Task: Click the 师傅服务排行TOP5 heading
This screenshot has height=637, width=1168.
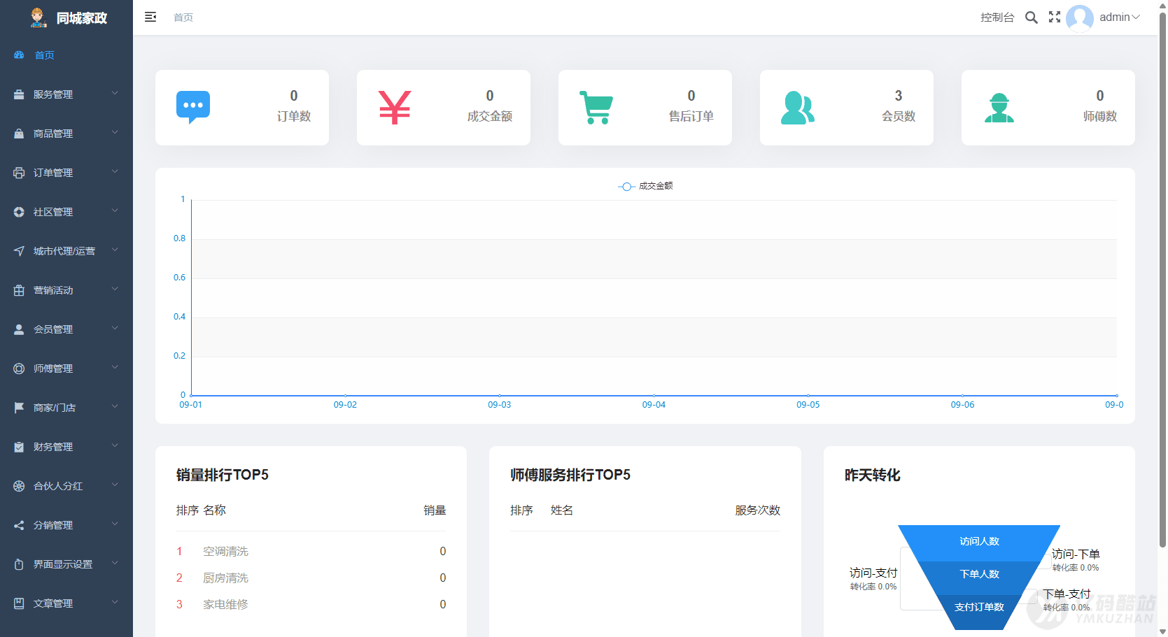Action: click(x=570, y=475)
